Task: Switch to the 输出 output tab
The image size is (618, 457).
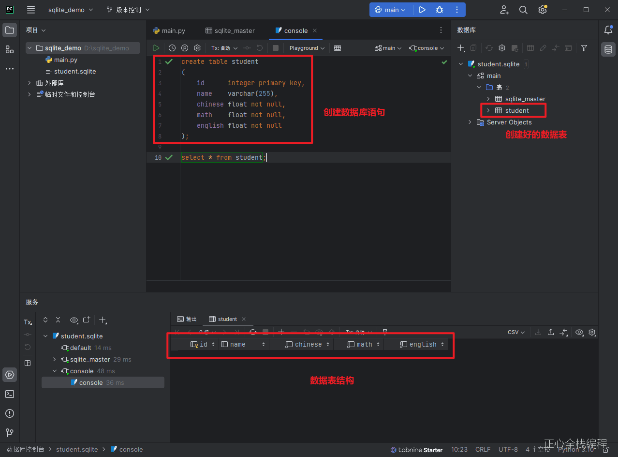Action: tap(187, 319)
